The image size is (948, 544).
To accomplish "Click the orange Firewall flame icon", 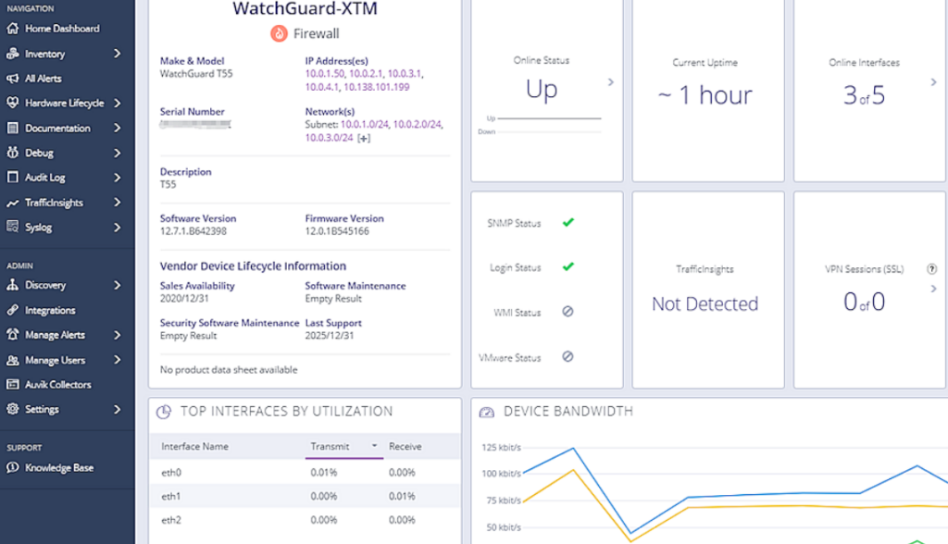I will (x=279, y=34).
